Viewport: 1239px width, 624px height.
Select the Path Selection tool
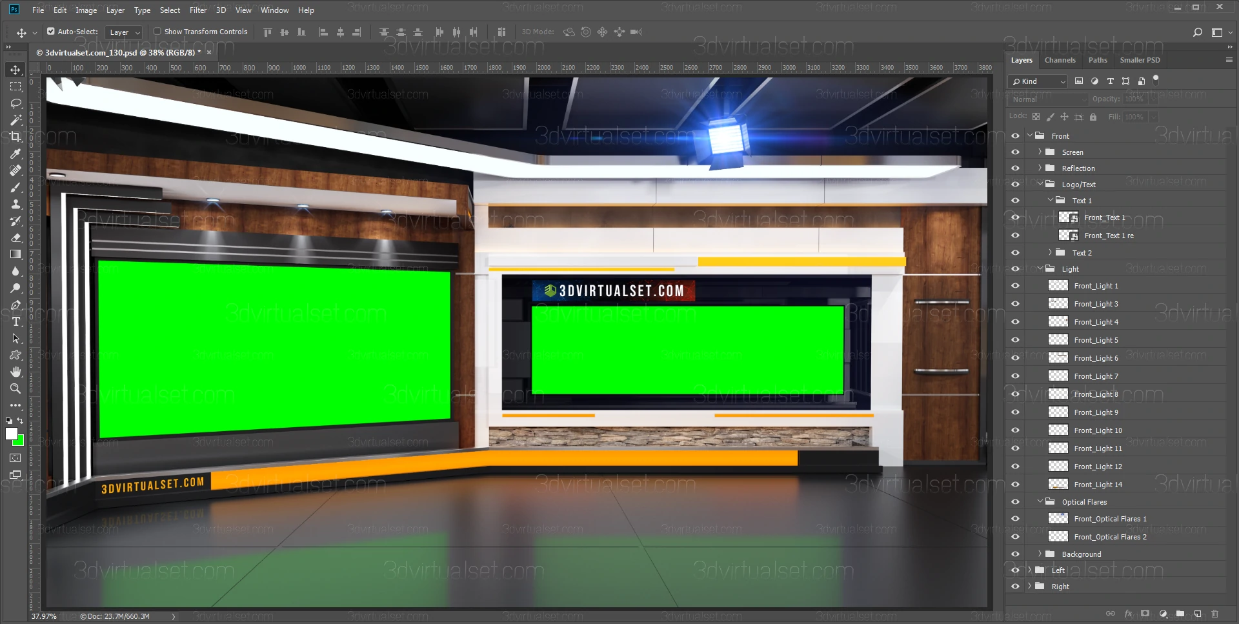click(15, 338)
